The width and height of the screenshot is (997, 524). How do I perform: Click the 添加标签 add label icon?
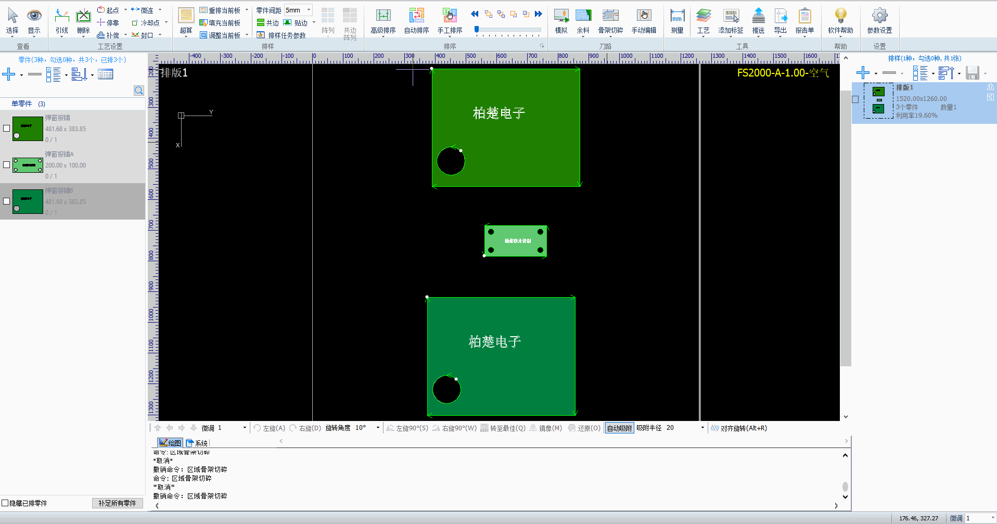click(x=731, y=21)
